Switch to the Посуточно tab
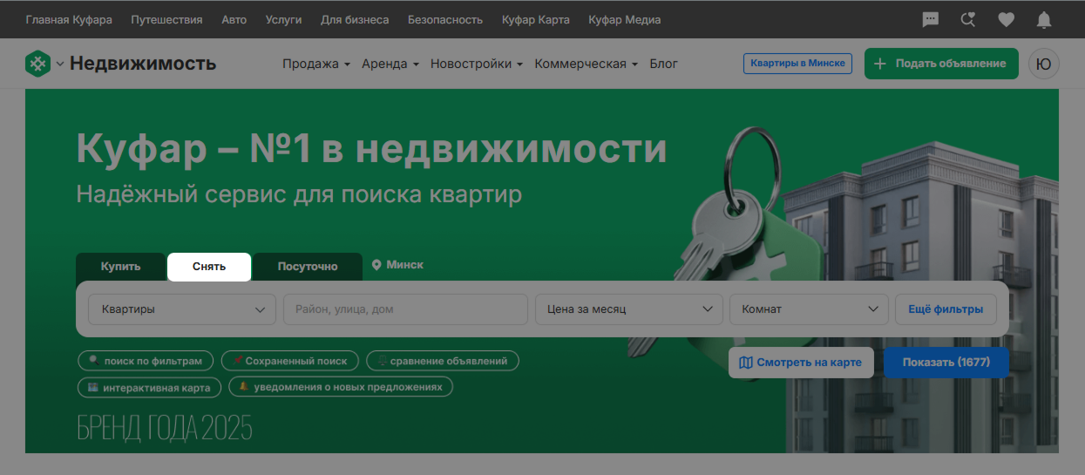The image size is (1085, 475). pyautogui.click(x=308, y=267)
